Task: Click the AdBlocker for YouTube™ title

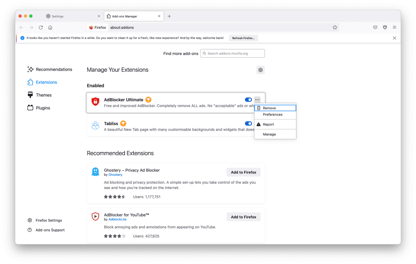Action: 127,215
